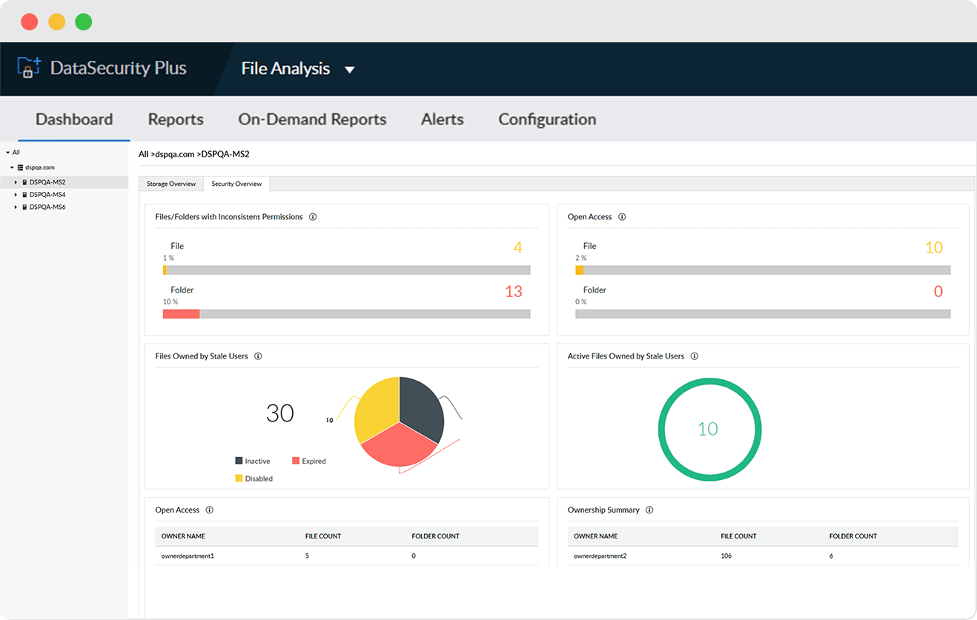The height and width of the screenshot is (620, 977).
Task: Click the server icon next to DSPQA-MS4
Action: tap(24, 195)
